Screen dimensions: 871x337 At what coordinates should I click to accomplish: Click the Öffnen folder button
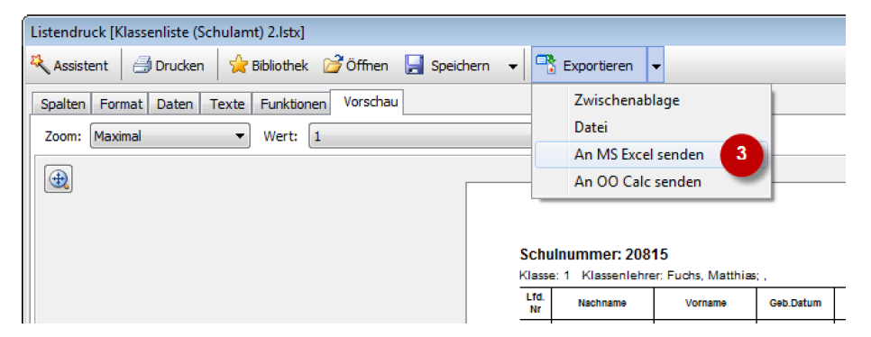(x=355, y=66)
